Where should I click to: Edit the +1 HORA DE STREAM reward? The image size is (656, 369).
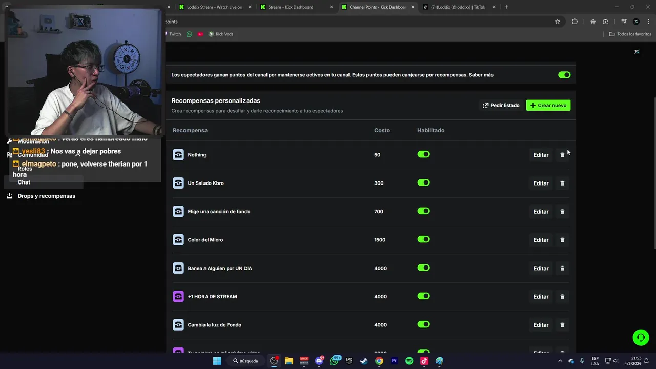coord(541,297)
